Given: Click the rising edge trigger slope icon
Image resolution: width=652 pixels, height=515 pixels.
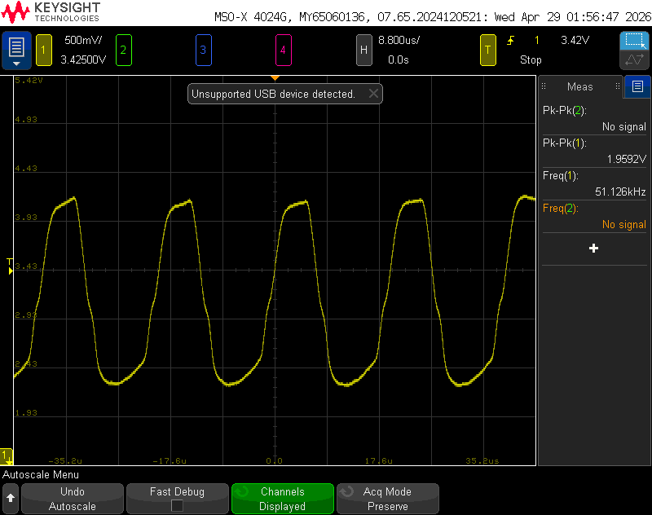Looking at the screenshot, I should tap(511, 40).
